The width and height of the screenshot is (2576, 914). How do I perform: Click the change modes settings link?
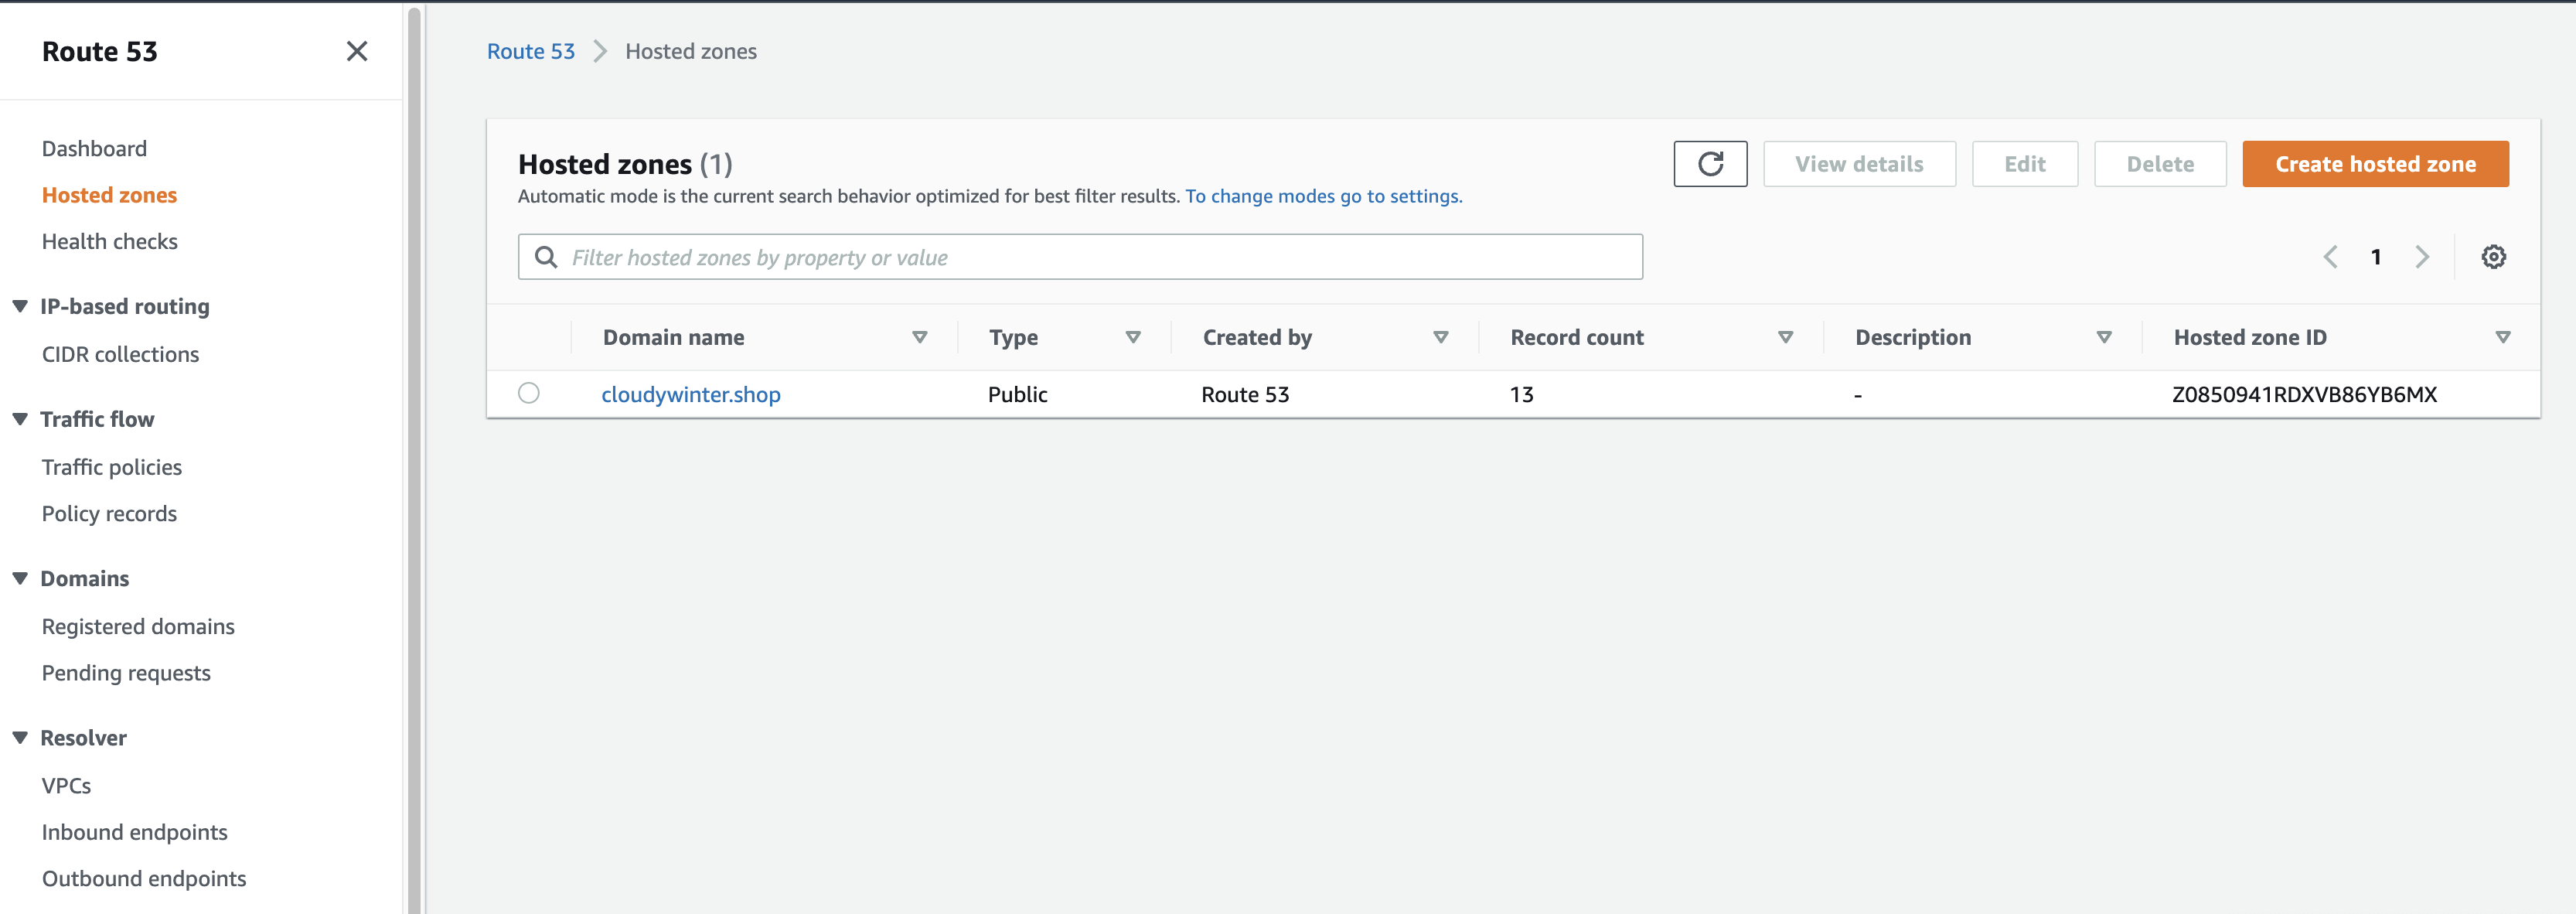point(1323,196)
